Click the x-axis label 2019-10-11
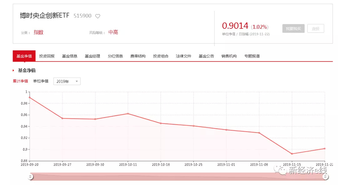This screenshot has height=185, width=338. pyautogui.click(x=128, y=165)
